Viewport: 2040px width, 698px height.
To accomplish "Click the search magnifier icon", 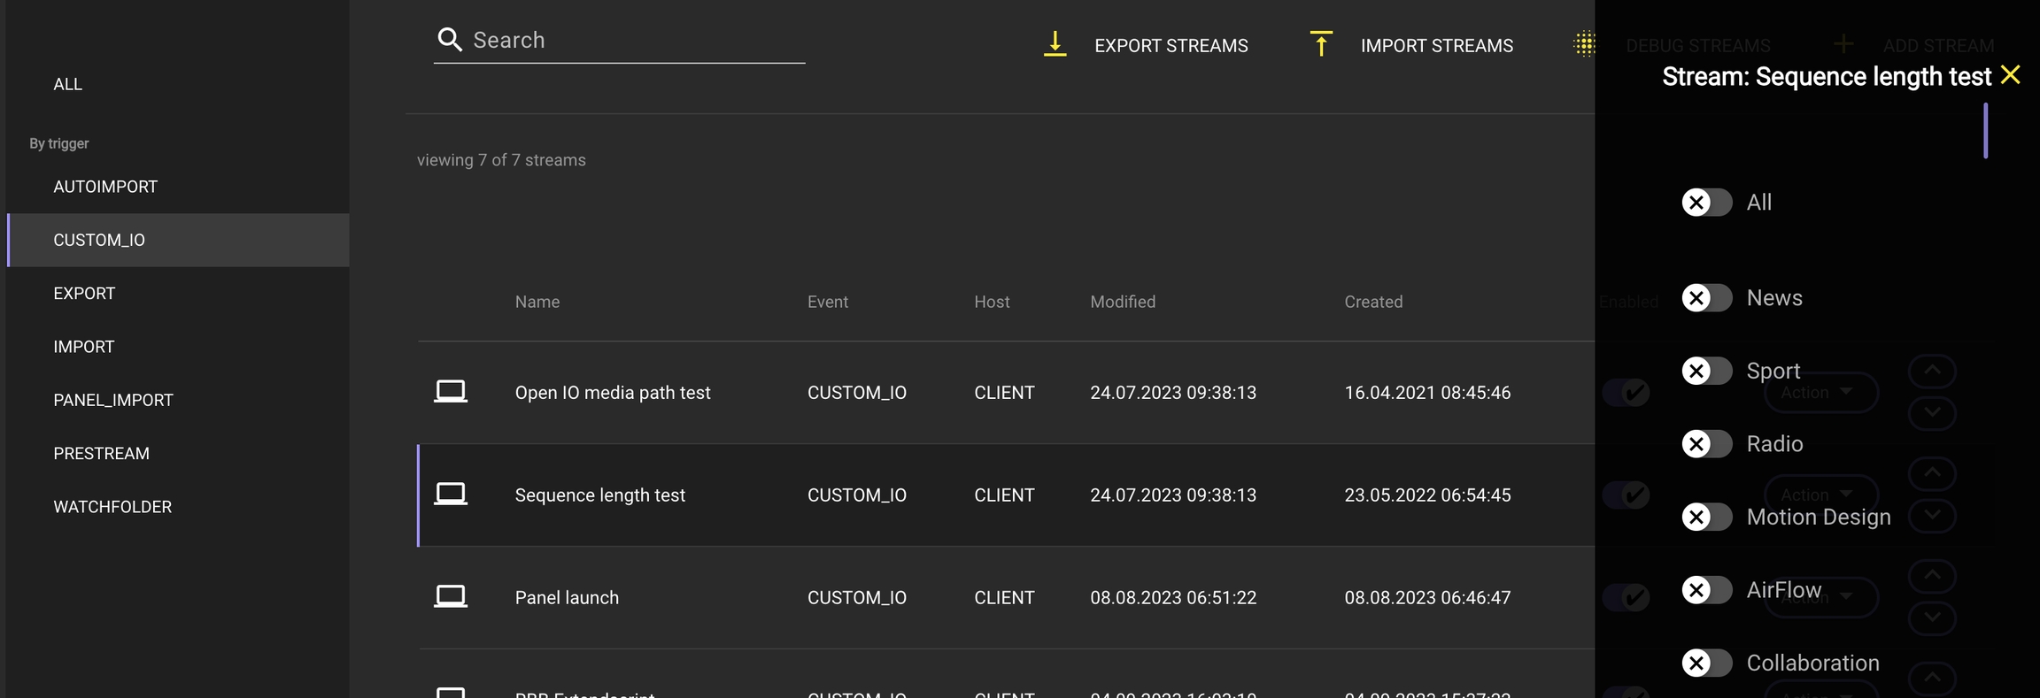I will (450, 40).
